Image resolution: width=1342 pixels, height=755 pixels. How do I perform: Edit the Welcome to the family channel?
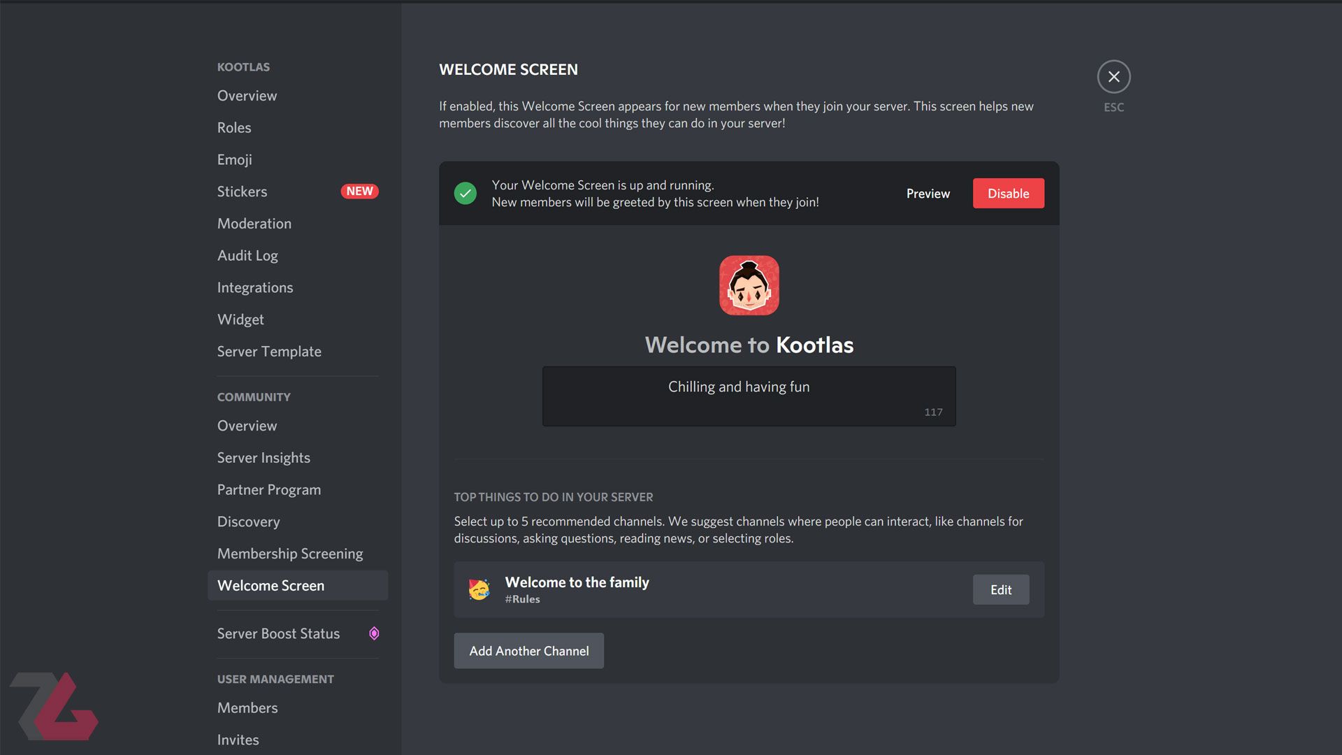1001,590
